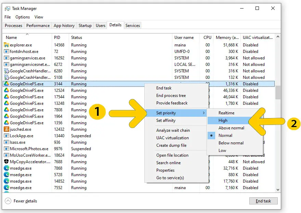Screen dimensions: 301x213
Task: Click the jusched.exe Java icon
Action: click(6, 129)
